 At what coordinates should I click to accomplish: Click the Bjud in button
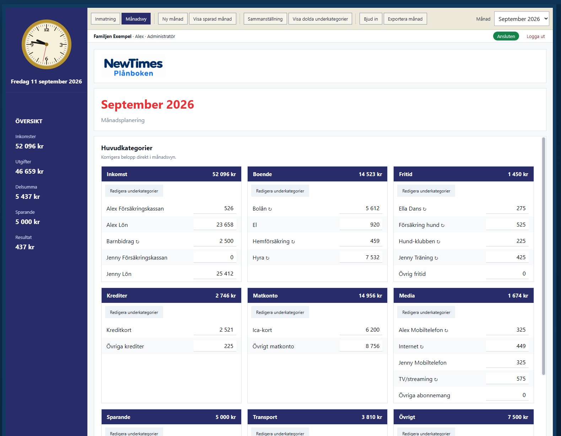371,19
